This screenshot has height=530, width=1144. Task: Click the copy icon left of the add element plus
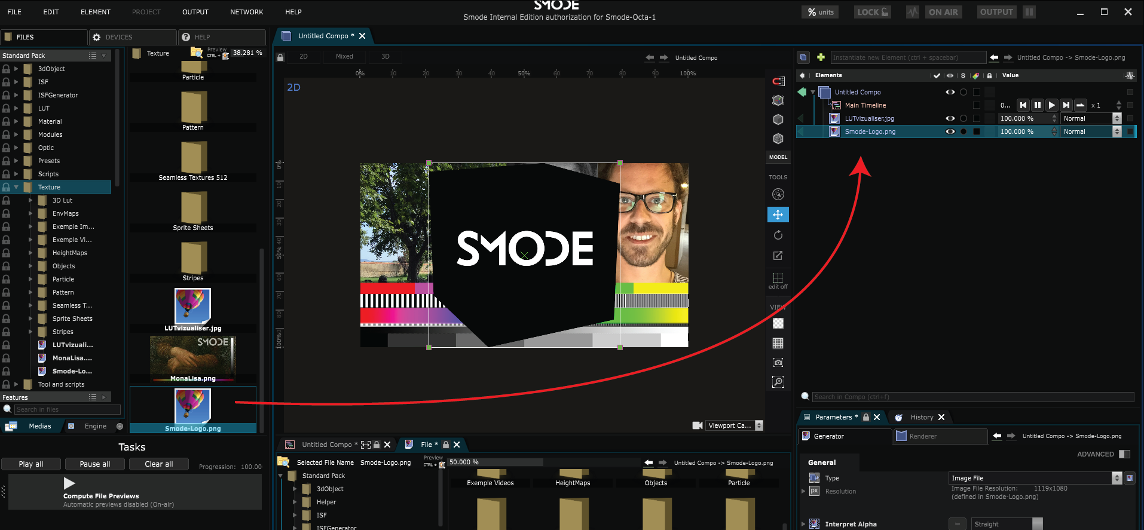tap(803, 57)
